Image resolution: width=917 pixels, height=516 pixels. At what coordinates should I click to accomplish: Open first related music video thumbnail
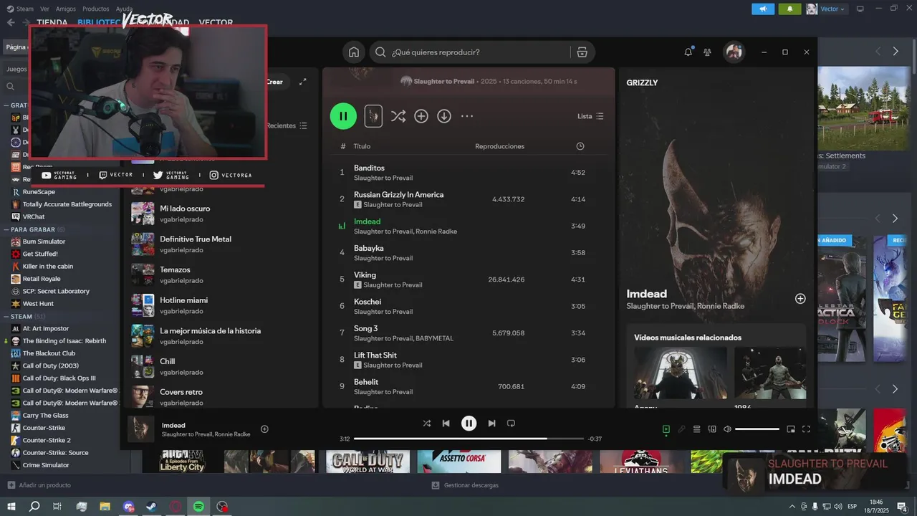(x=680, y=373)
